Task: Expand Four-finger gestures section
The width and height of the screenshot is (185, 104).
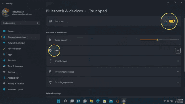Action: (x=178, y=82)
